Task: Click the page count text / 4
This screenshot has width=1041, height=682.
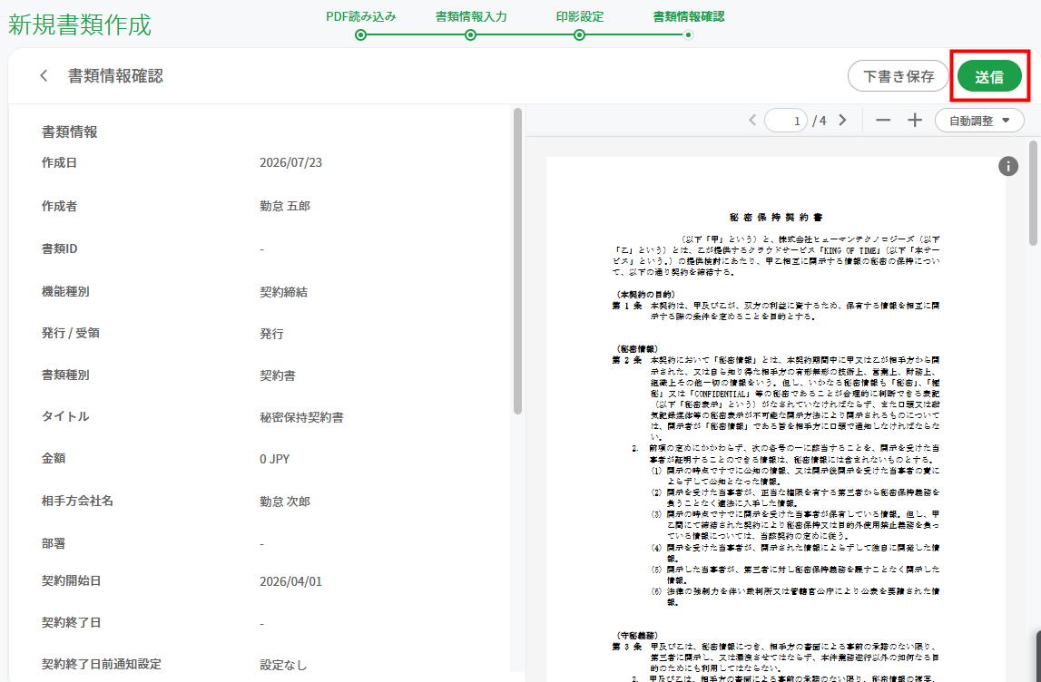Action: (820, 121)
